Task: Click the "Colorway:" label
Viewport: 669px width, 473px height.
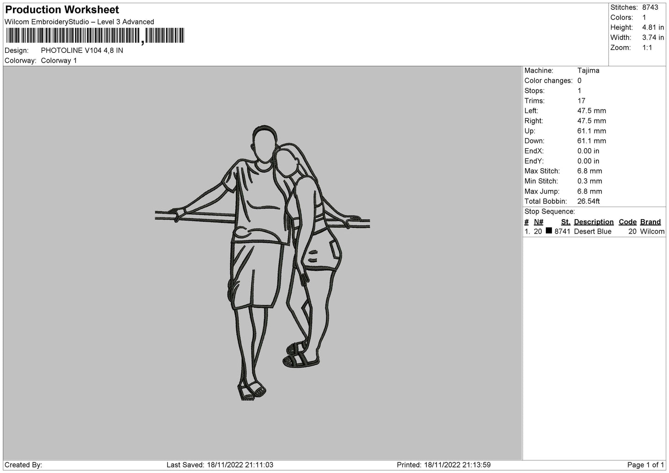Action: click(x=20, y=61)
